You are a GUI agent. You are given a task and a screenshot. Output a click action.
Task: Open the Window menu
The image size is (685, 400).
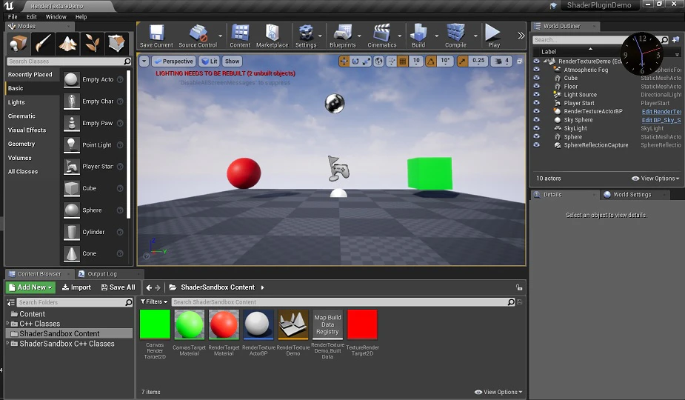coord(56,17)
